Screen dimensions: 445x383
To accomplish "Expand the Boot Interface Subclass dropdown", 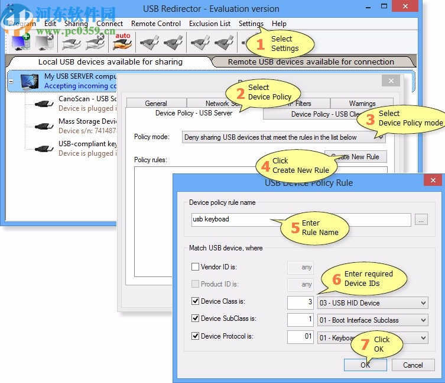I will (x=372, y=320).
